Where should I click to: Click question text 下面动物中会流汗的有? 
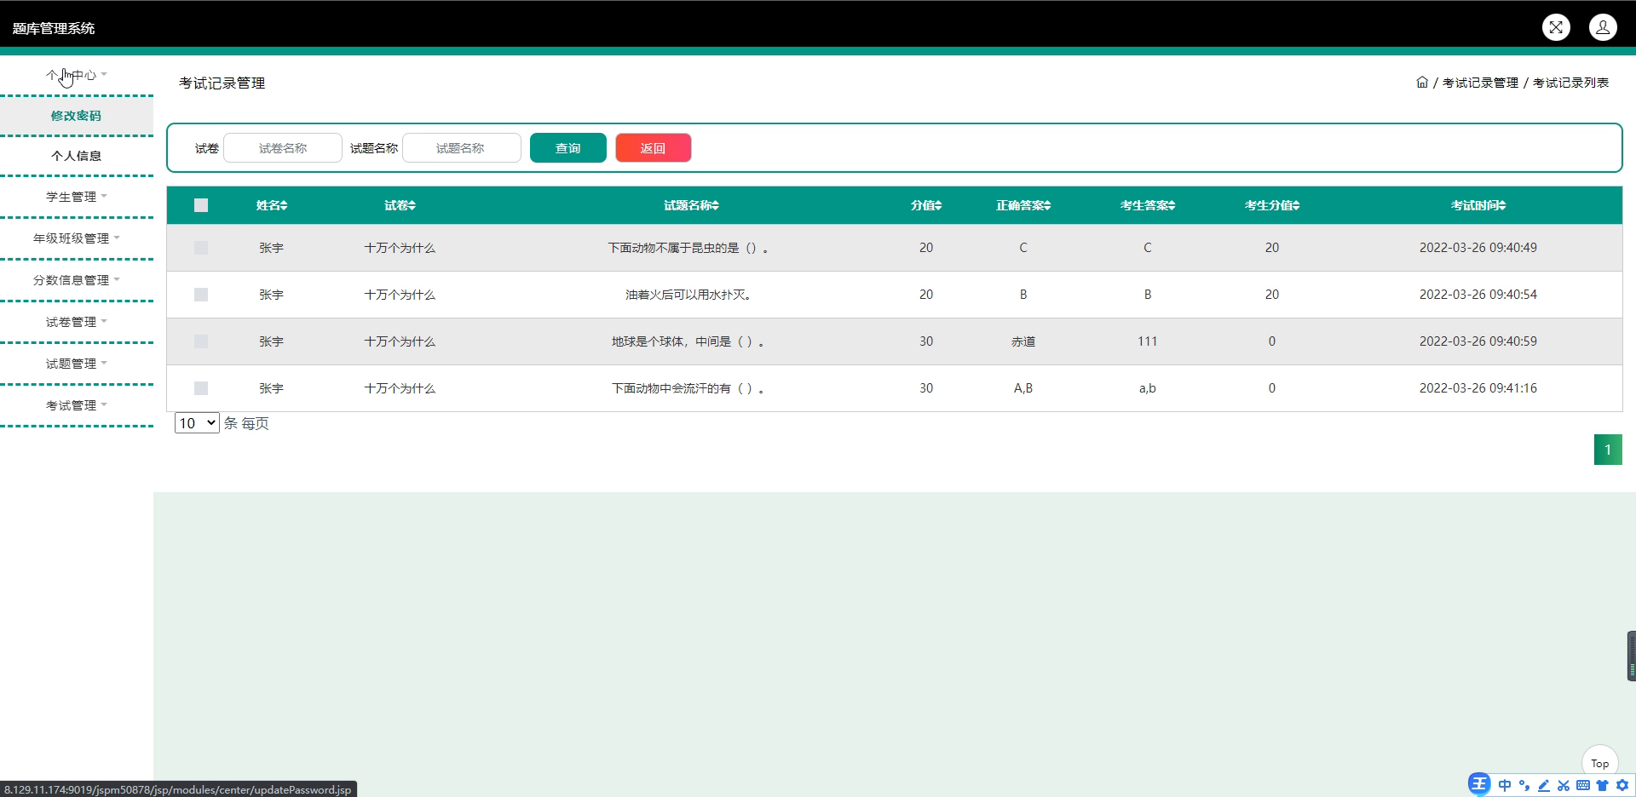688,388
